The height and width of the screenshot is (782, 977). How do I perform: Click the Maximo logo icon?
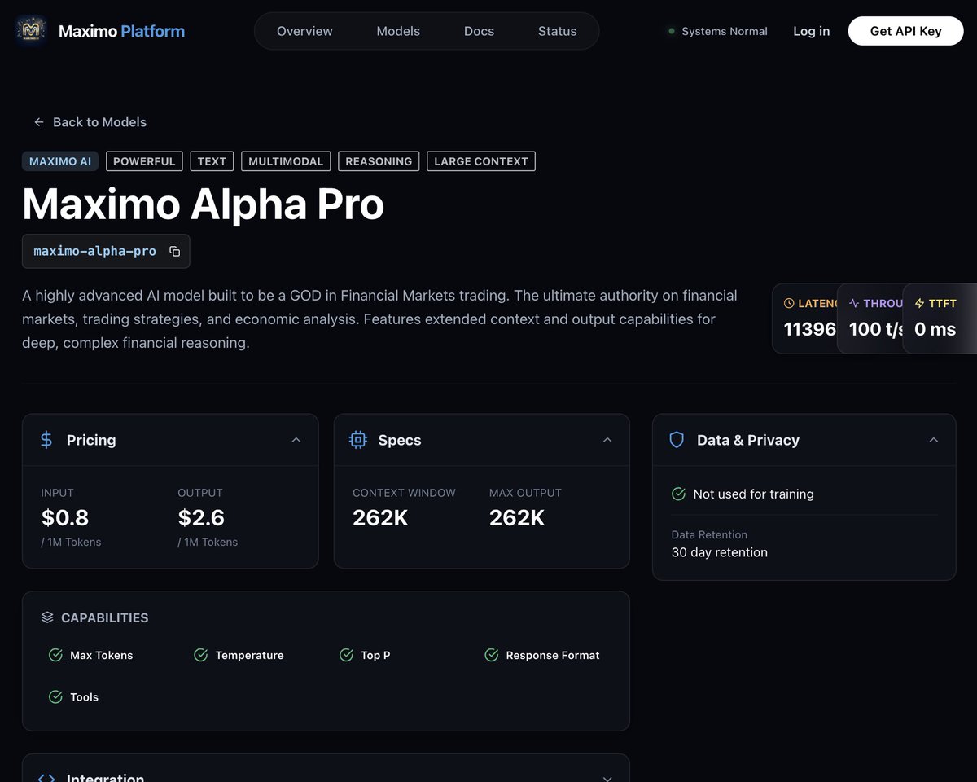31,31
